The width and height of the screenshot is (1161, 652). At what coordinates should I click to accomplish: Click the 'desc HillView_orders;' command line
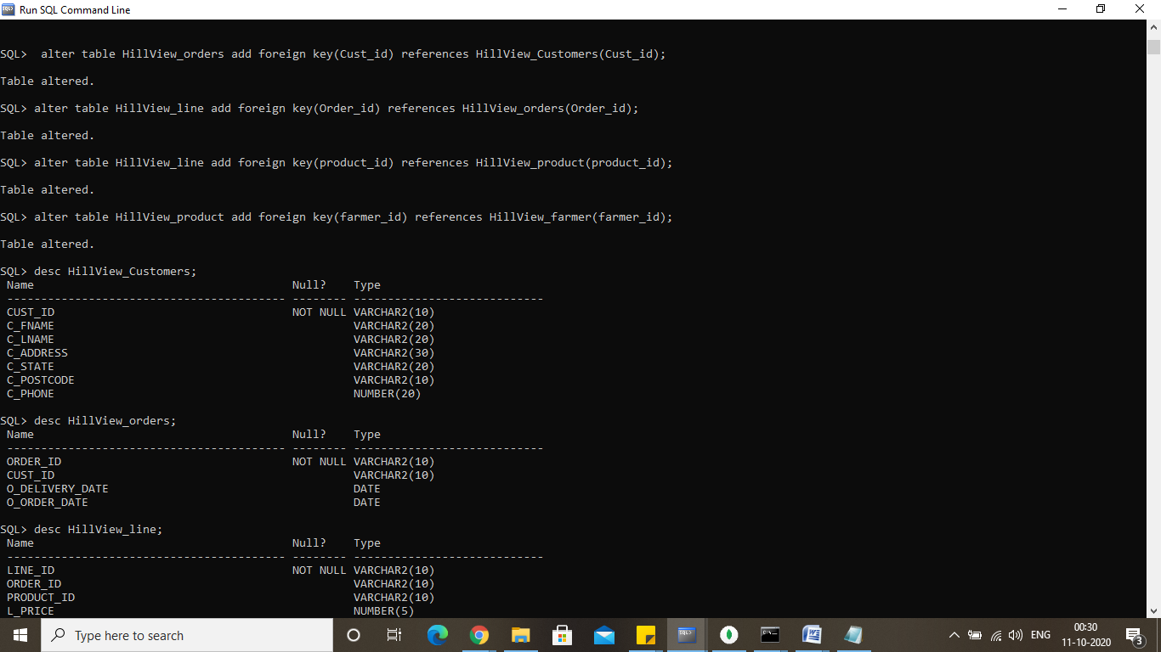[105, 421]
